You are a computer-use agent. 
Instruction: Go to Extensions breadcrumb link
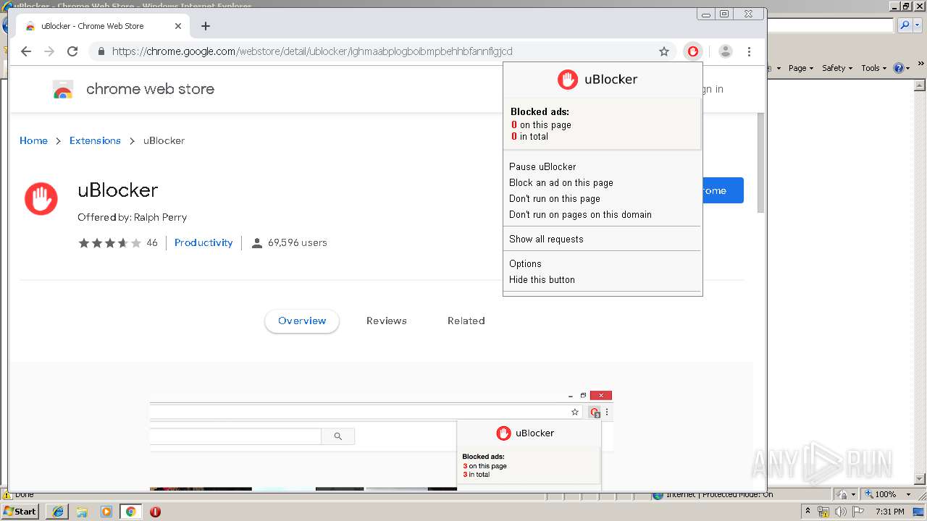[95, 140]
